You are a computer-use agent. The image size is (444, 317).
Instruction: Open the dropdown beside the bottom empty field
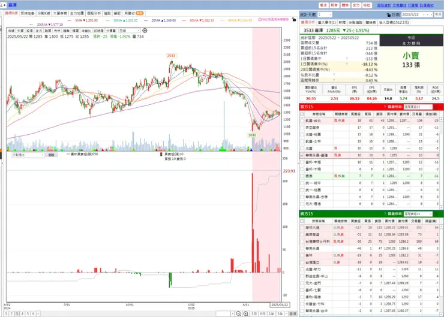(232, 313)
